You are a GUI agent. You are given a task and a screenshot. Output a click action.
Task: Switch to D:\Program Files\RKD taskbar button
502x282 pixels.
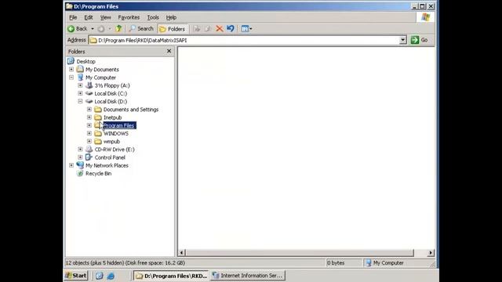171,276
